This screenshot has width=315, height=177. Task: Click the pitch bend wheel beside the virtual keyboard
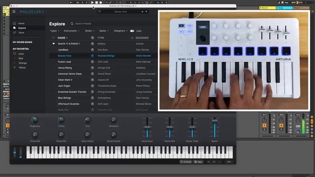pyautogui.click(x=14, y=152)
